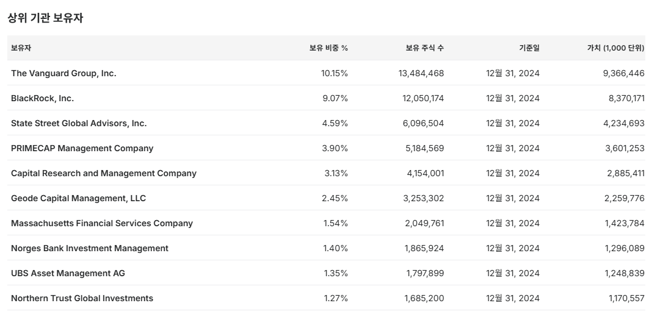Click the Geode value 2,259,776

(x=625, y=198)
